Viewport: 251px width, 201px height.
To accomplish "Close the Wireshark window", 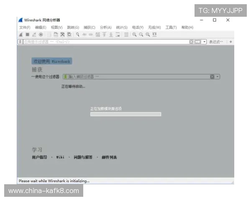I will pyautogui.click(x=228, y=20).
